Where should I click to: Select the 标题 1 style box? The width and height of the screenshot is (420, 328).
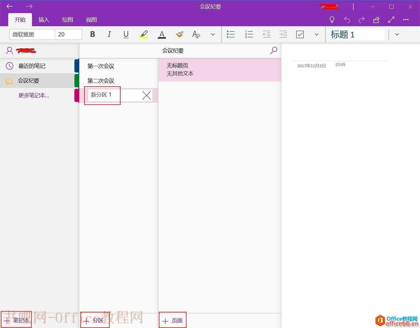pyautogui.click(x=357, y=34)
